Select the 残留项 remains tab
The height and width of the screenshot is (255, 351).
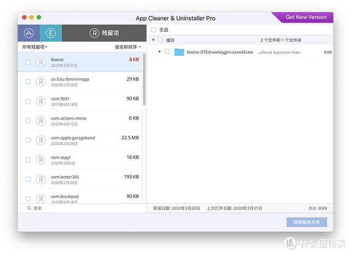pyautogui.click(x=104, y=33)
